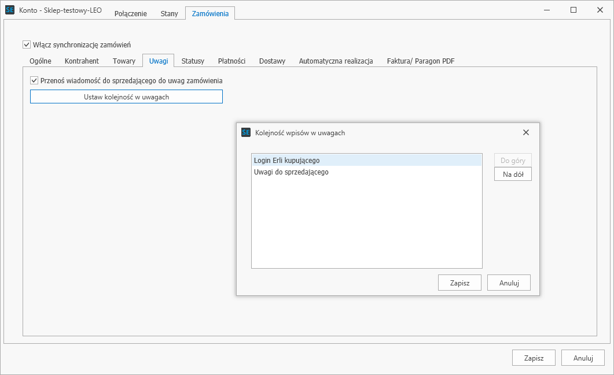Open the Statusy sub-tab
Viewport: 614px width, 375px height.
pyautogui.click(x=193, y=61)
